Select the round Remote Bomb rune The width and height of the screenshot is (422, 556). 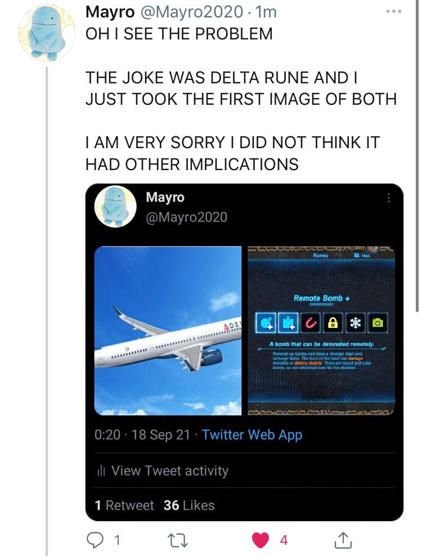266,322
